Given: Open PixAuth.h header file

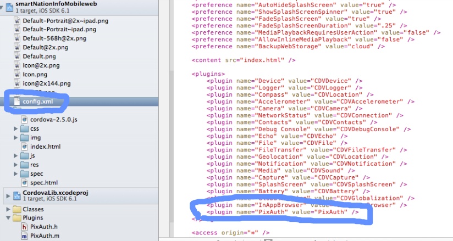Looking at the screenshot, I should click(x=44, y=227).
